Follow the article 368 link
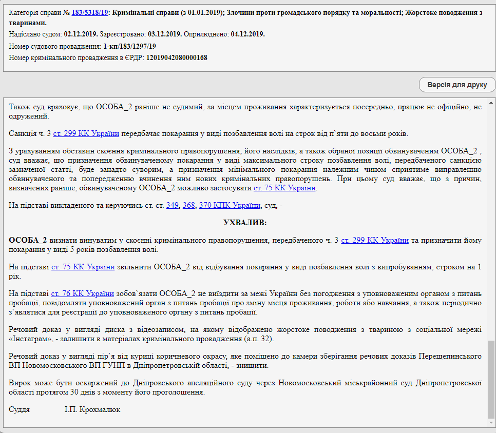Viewport: 496px width, 433px height. point(188,205)
